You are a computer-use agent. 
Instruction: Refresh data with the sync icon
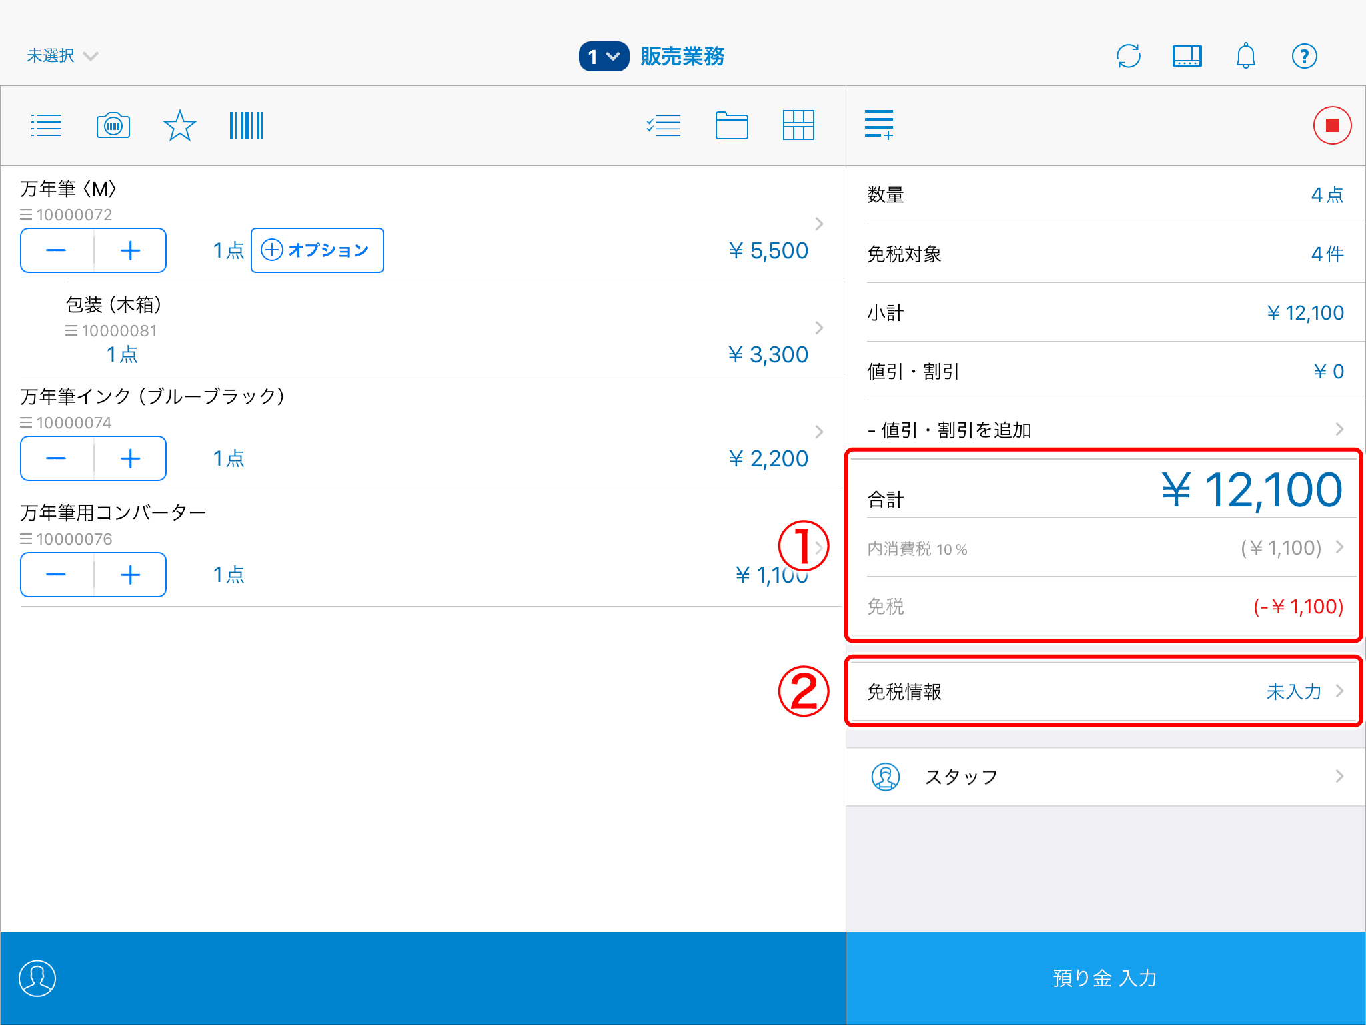pos(1129,56)
